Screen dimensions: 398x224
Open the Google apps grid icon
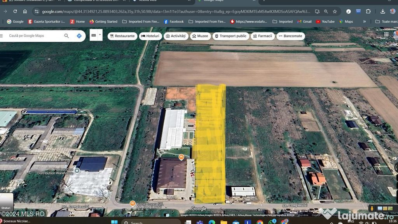coord(386,34)
